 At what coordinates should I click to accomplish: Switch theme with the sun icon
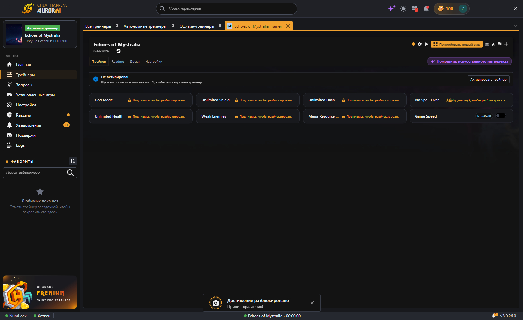pos(403,9)
